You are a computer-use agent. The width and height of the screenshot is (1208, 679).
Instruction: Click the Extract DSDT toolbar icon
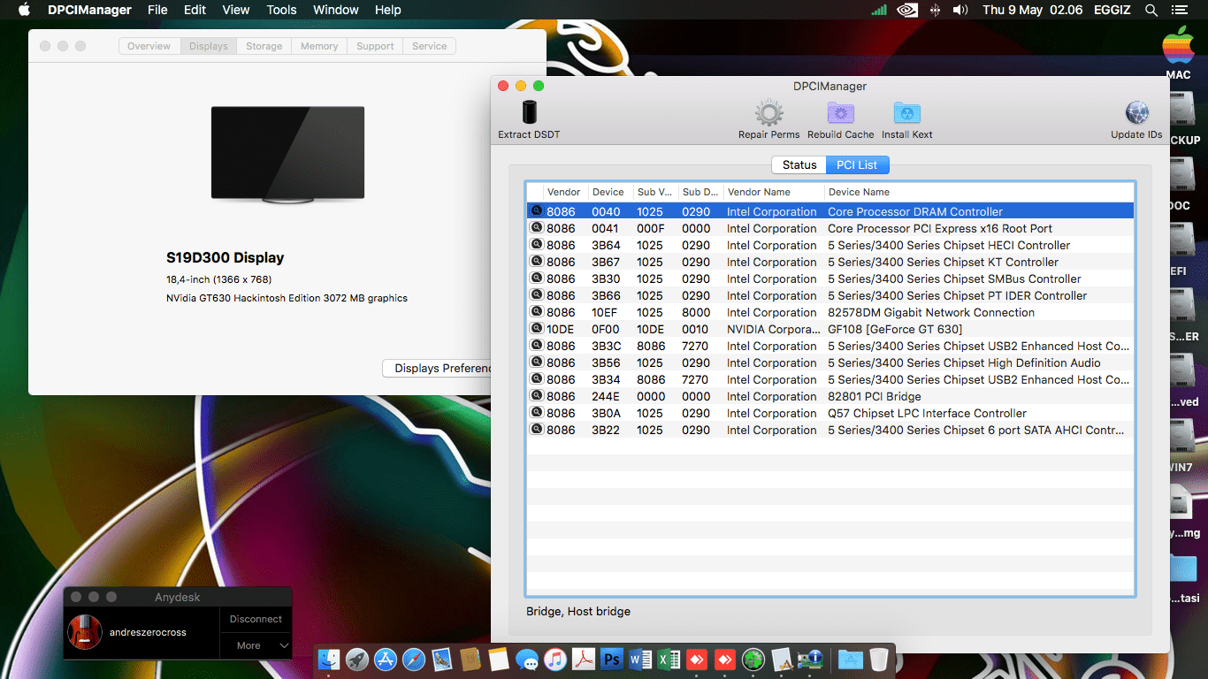click(x=529, y=112)
